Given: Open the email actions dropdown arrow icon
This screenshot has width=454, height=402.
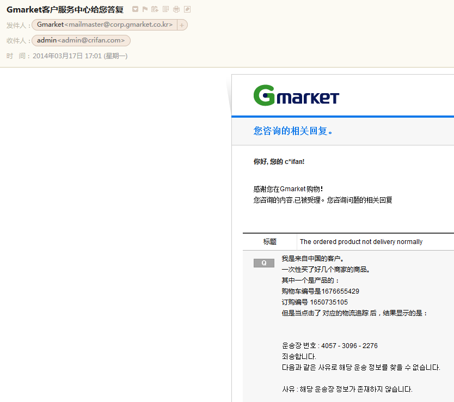Looking at the screenshot, I should 135,9.
